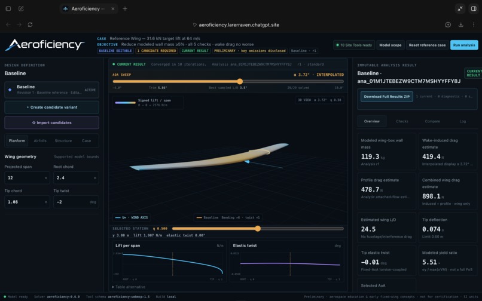482x301 pixels.
Task: Select the active Baseline design card
Action: pos(51,90)
